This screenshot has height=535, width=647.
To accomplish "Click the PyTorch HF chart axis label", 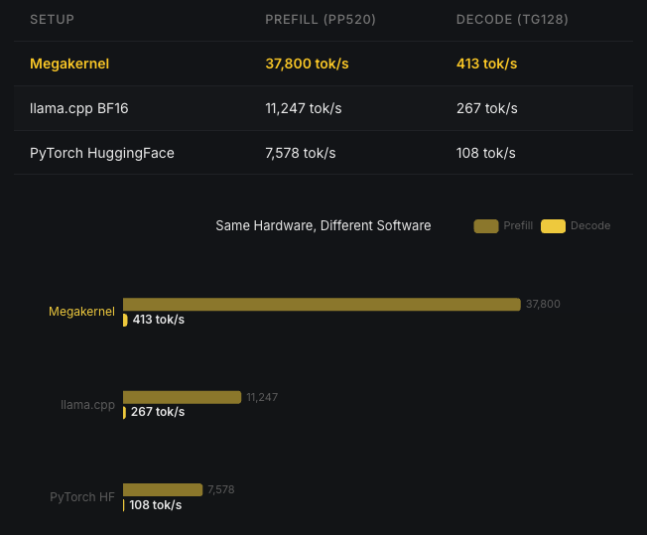I will (x=82, y=496).
